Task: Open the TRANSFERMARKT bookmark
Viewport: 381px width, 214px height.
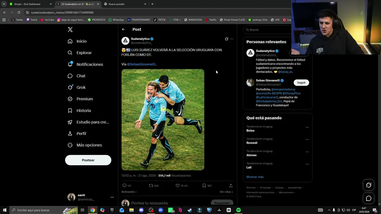Action: [x=139, y=20]
